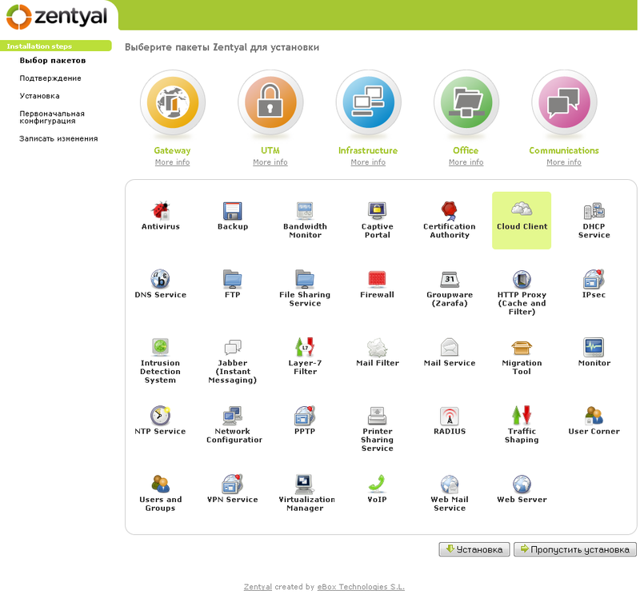The image size is (640, 594).
Task: Select the Office folder profile icon
Action: (x=466, y=102)
